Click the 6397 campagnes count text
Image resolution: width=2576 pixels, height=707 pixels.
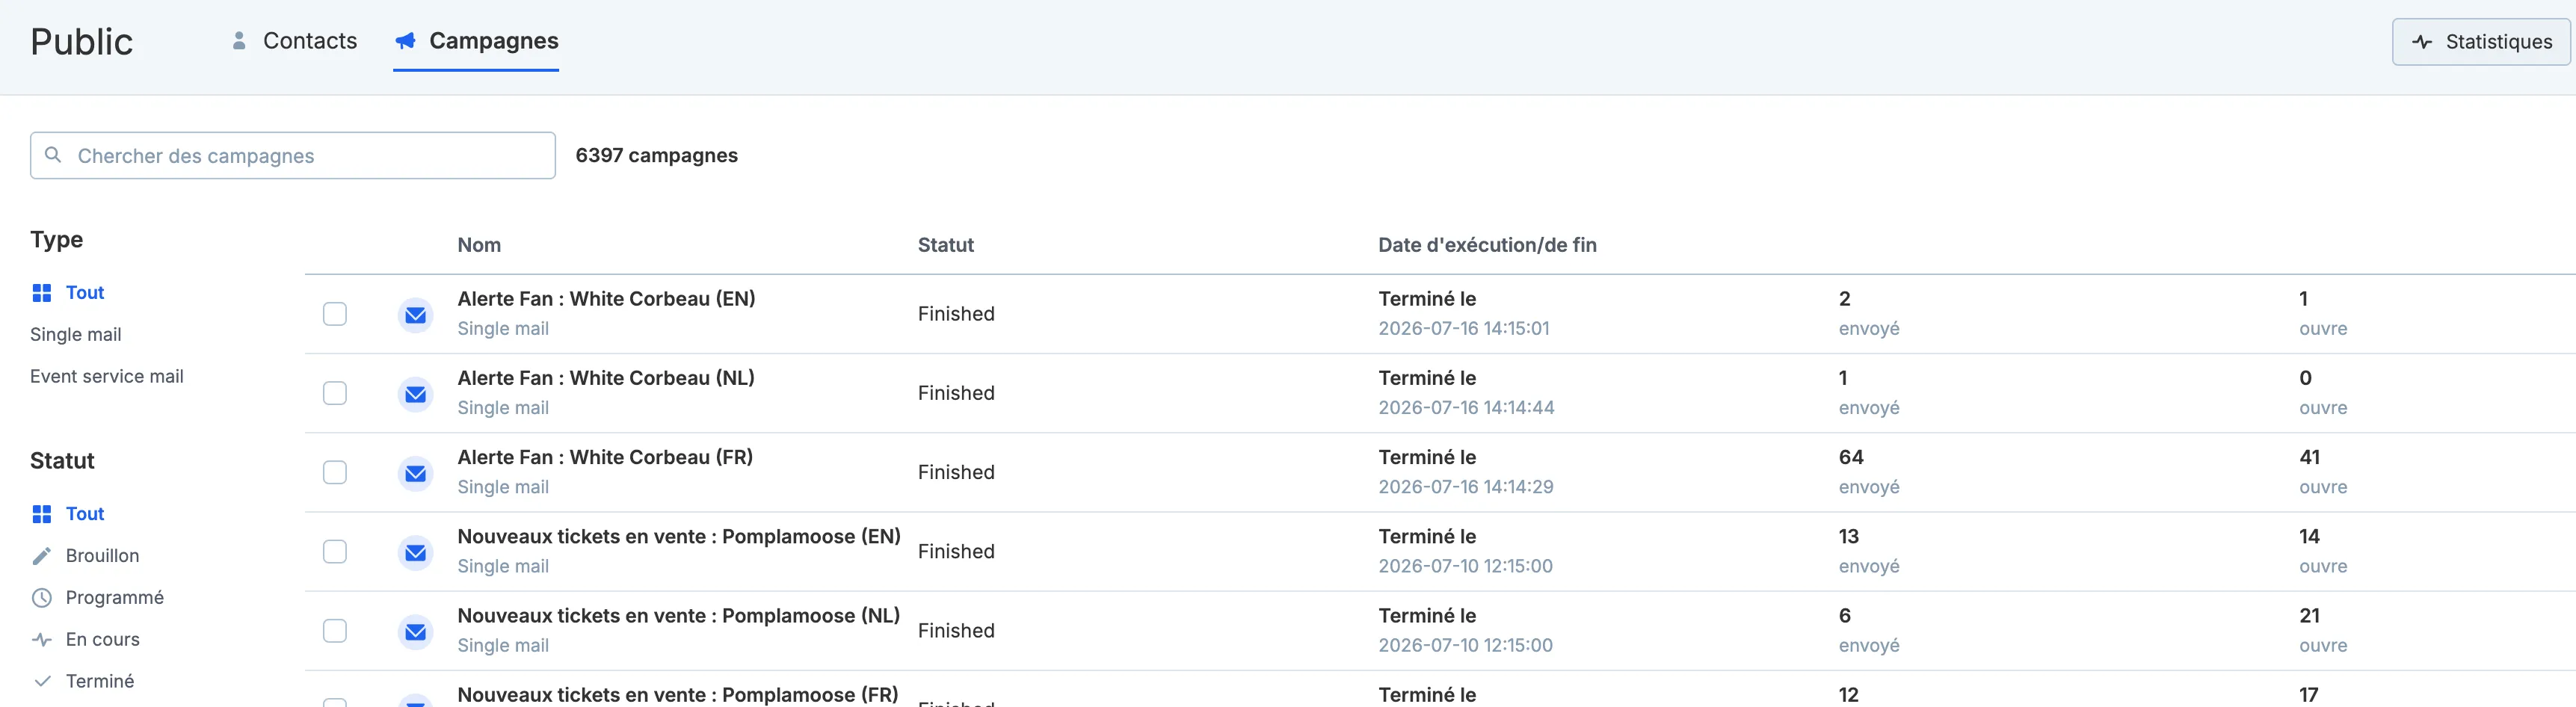click(656, 155)
